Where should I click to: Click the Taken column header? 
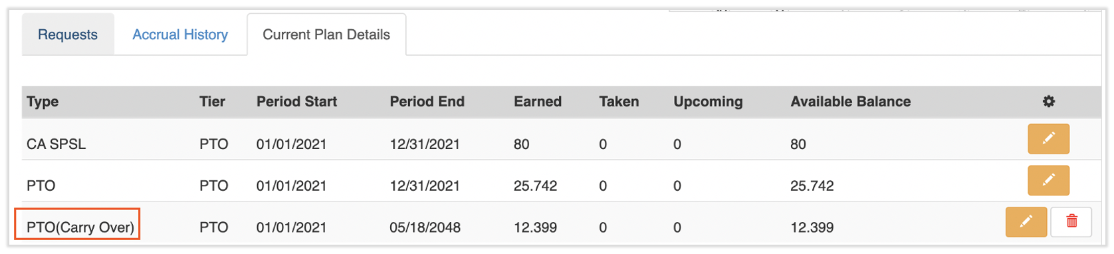pos(619,102)
